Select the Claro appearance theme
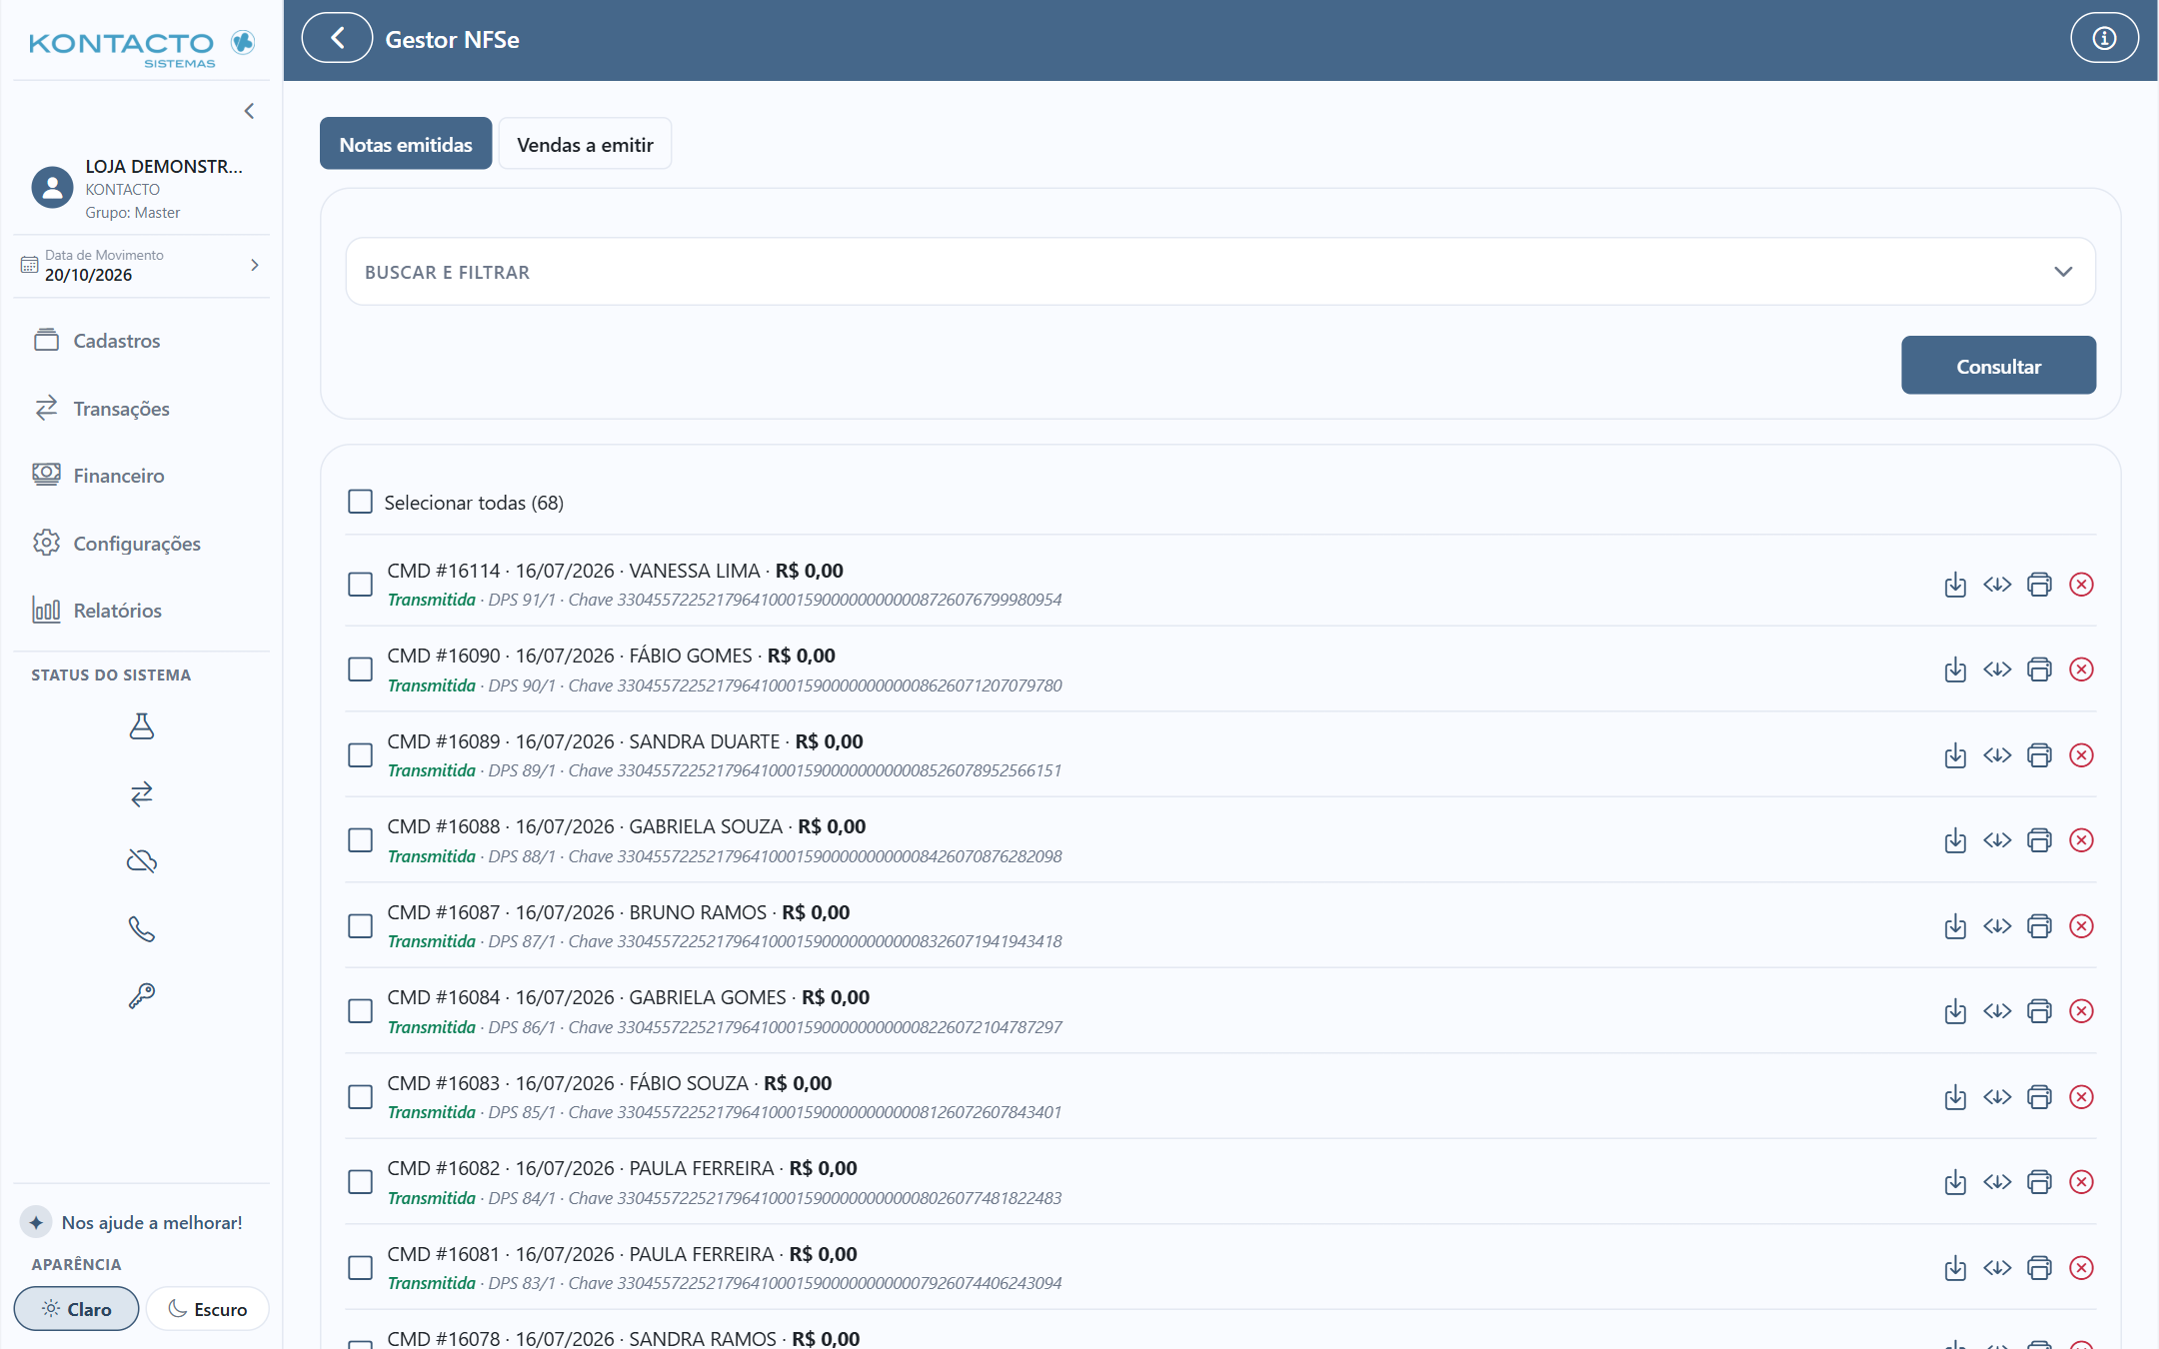Screen dimensions: 2159x1349 point(76,1309)
